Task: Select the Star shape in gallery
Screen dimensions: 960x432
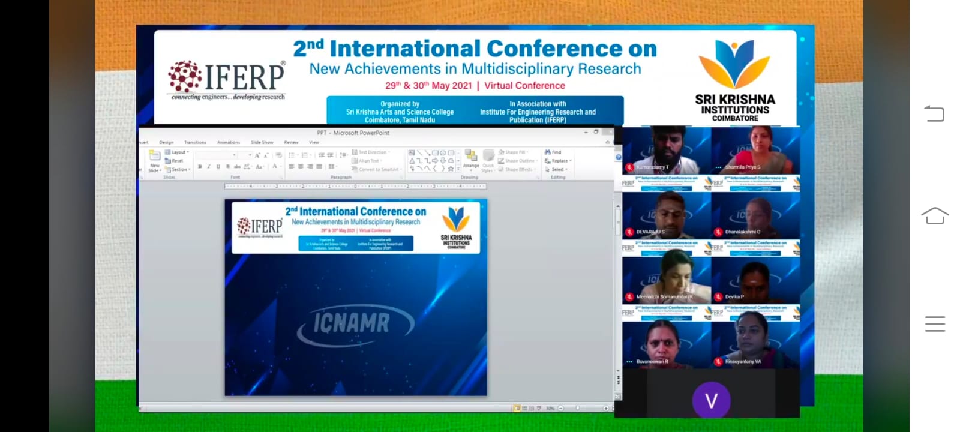Action: coord(451,169)
